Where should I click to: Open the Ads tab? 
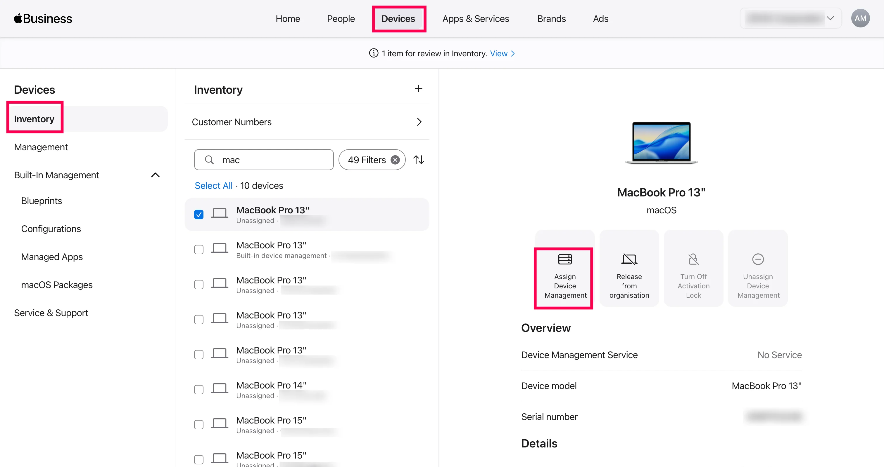[x=600, y=18]
